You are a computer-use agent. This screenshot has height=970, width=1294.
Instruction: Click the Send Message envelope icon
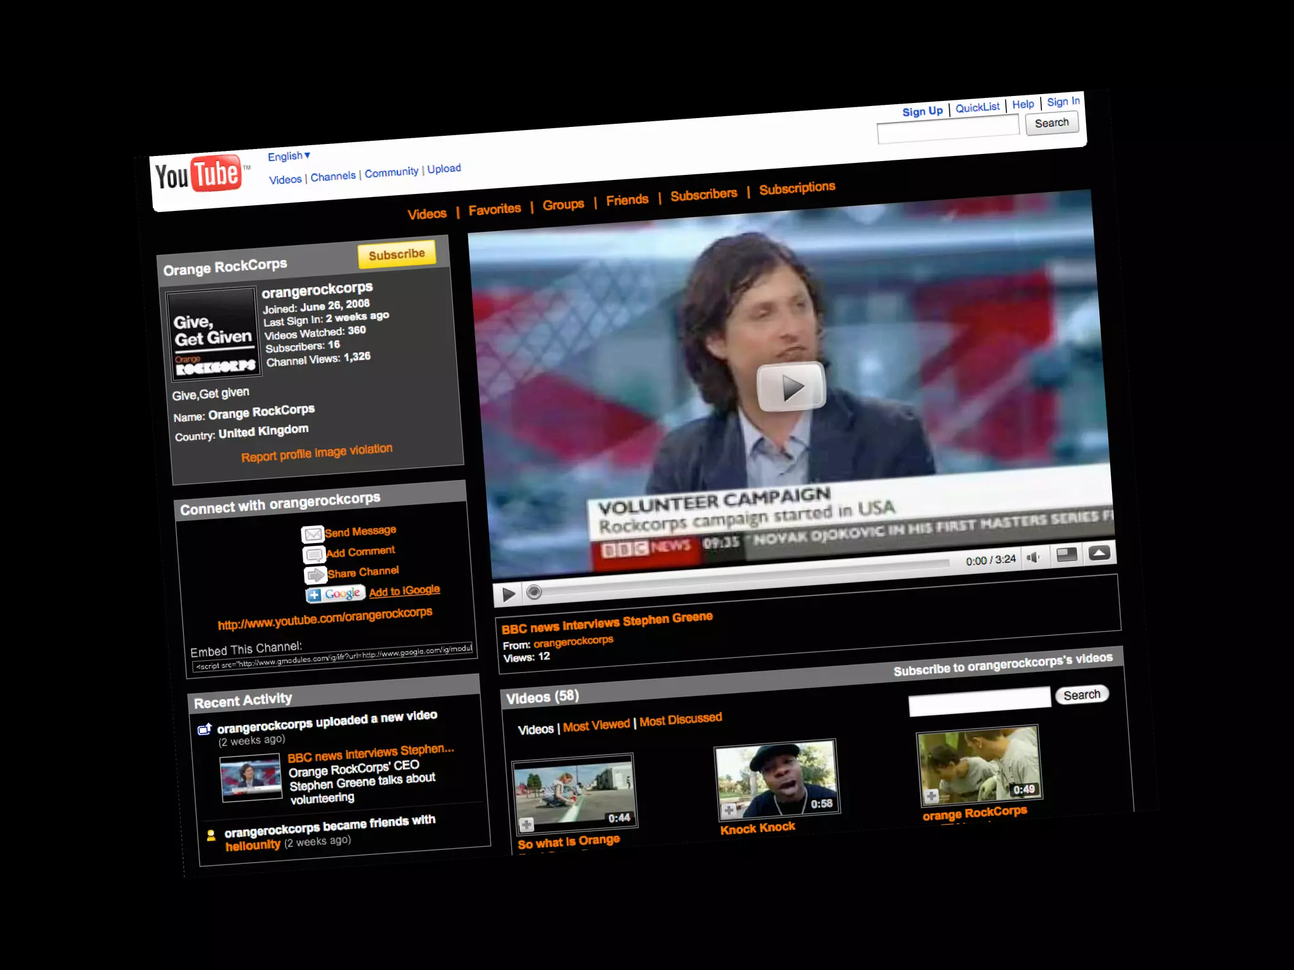click(312, 535)
